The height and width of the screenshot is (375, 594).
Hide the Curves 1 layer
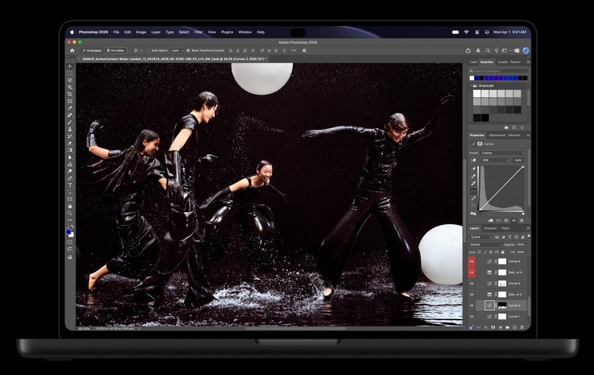[x=471, y=316]
